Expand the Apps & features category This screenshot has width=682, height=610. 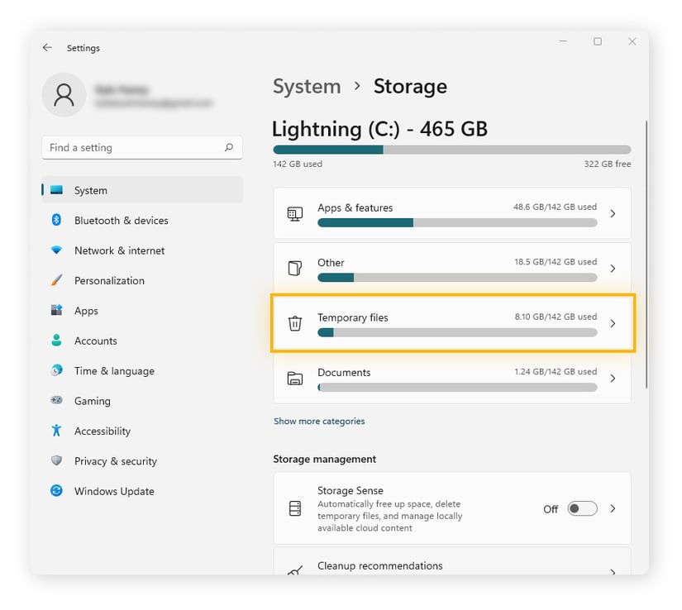[451, 213]
